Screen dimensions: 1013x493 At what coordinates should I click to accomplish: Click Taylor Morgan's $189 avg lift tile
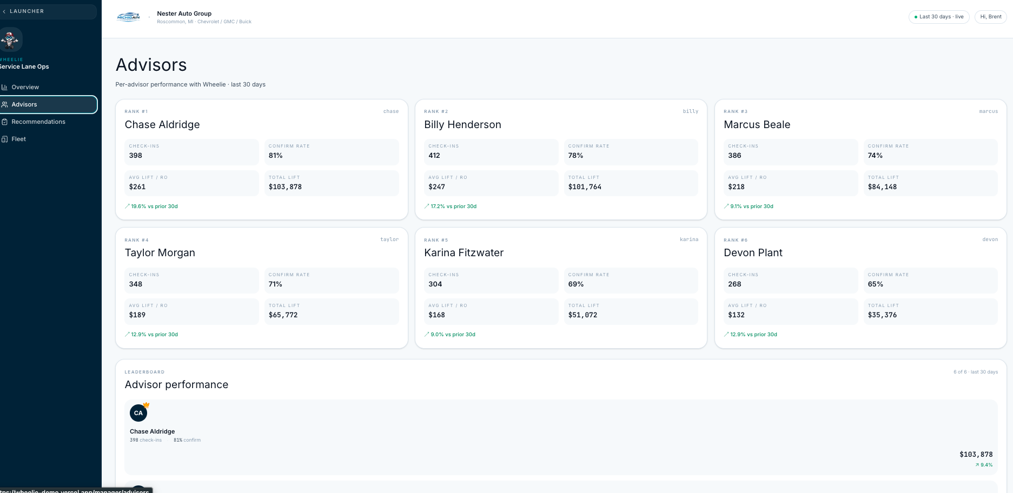192,311
